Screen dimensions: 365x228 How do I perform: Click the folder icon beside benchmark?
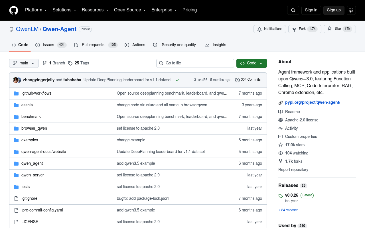(x=16, y=117)
